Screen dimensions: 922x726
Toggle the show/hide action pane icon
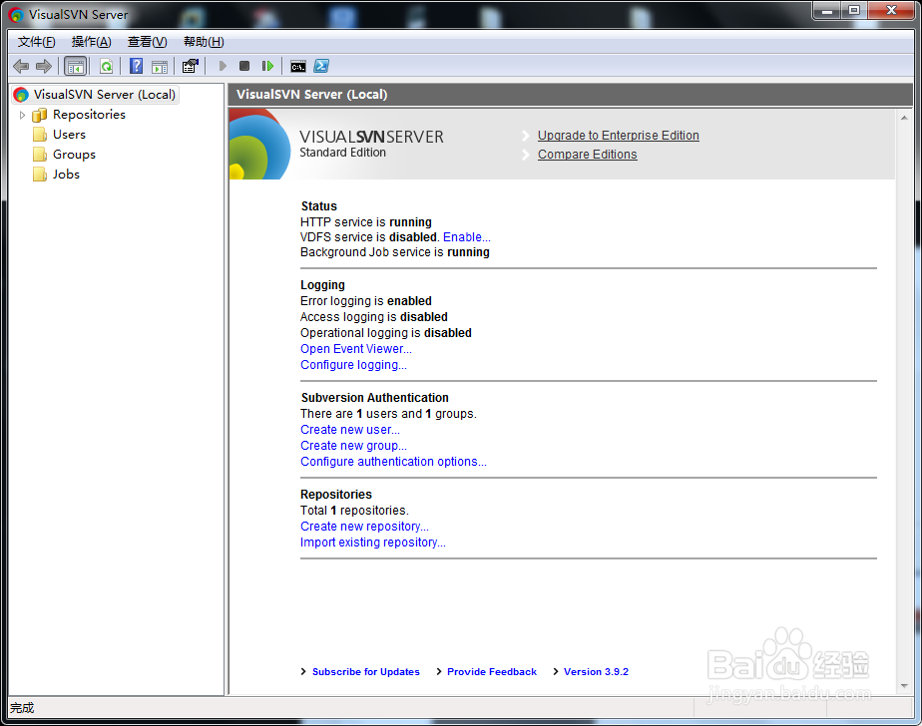[160, 66]
